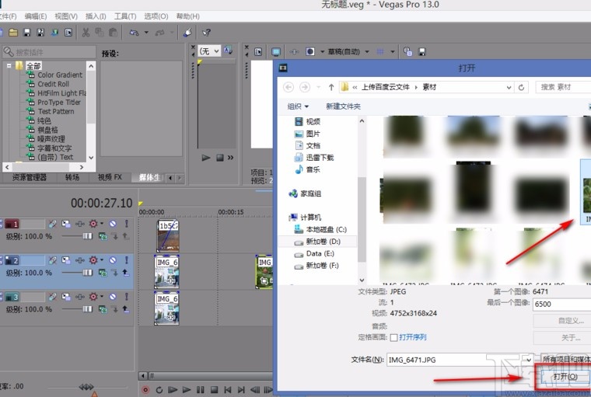Switch to the 视频 FX tab

click(110, 177)
